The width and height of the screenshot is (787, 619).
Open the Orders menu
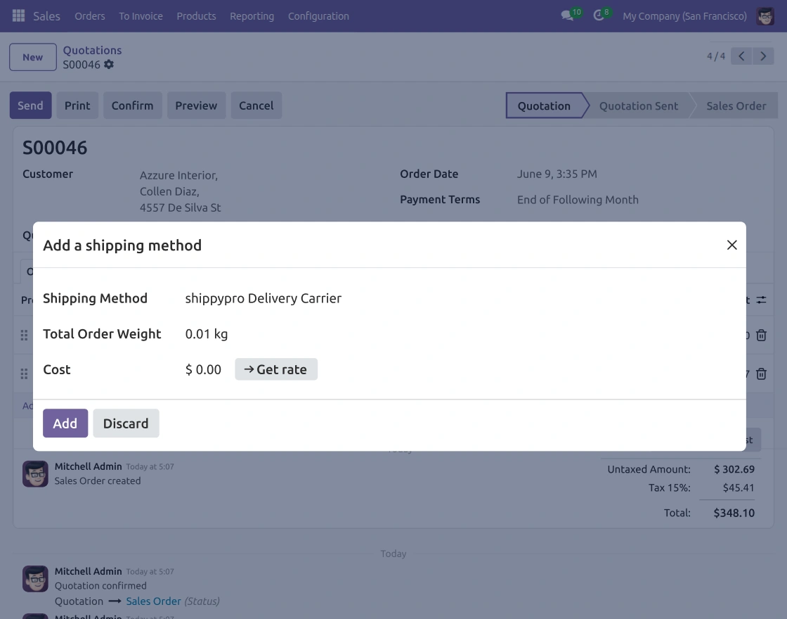90,16
